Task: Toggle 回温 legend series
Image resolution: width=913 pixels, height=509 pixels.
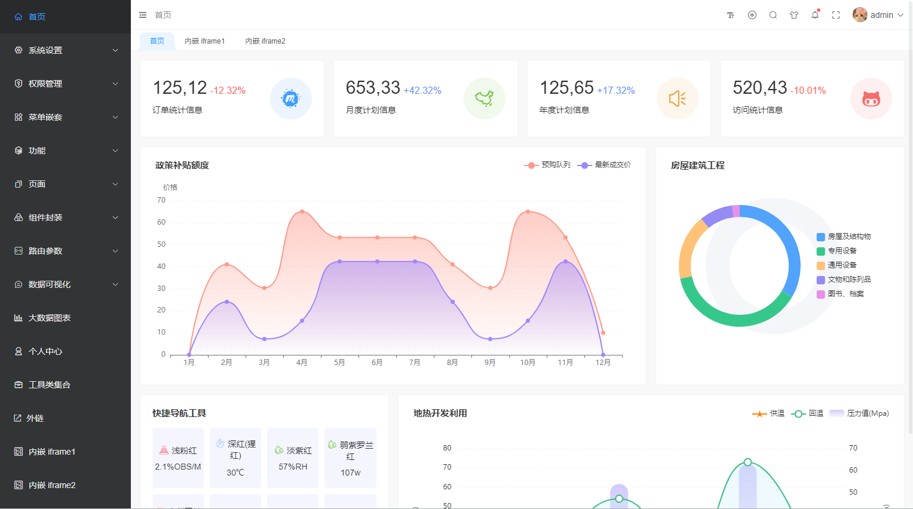Action: [807, 413]
